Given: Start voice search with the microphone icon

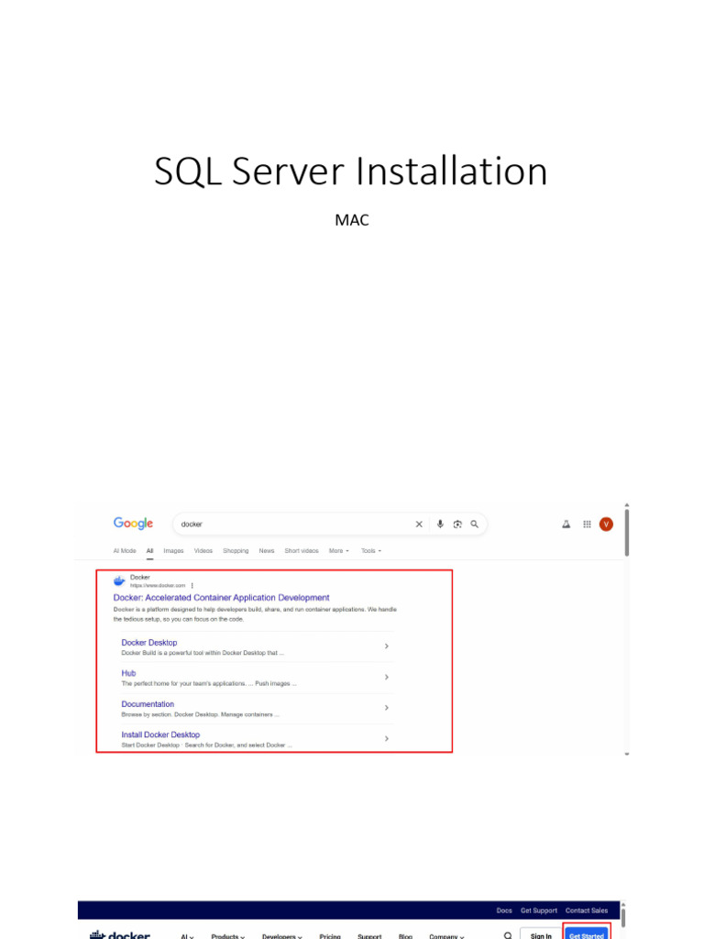Looking at the screenshot, I should 440,524.
